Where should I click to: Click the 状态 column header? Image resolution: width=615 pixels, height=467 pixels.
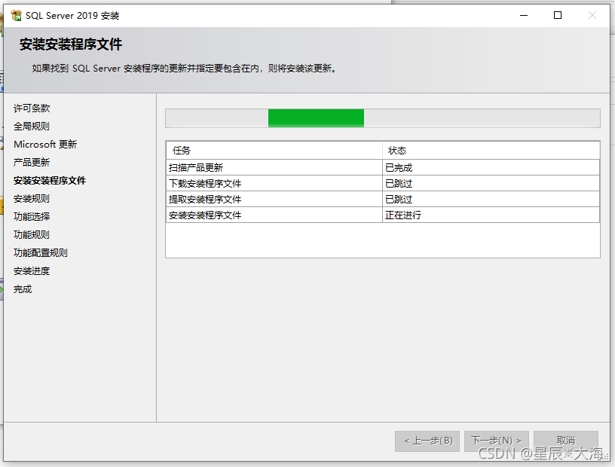[491, 151]
